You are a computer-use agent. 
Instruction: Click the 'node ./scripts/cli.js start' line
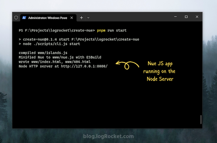(x=49, y=44)
